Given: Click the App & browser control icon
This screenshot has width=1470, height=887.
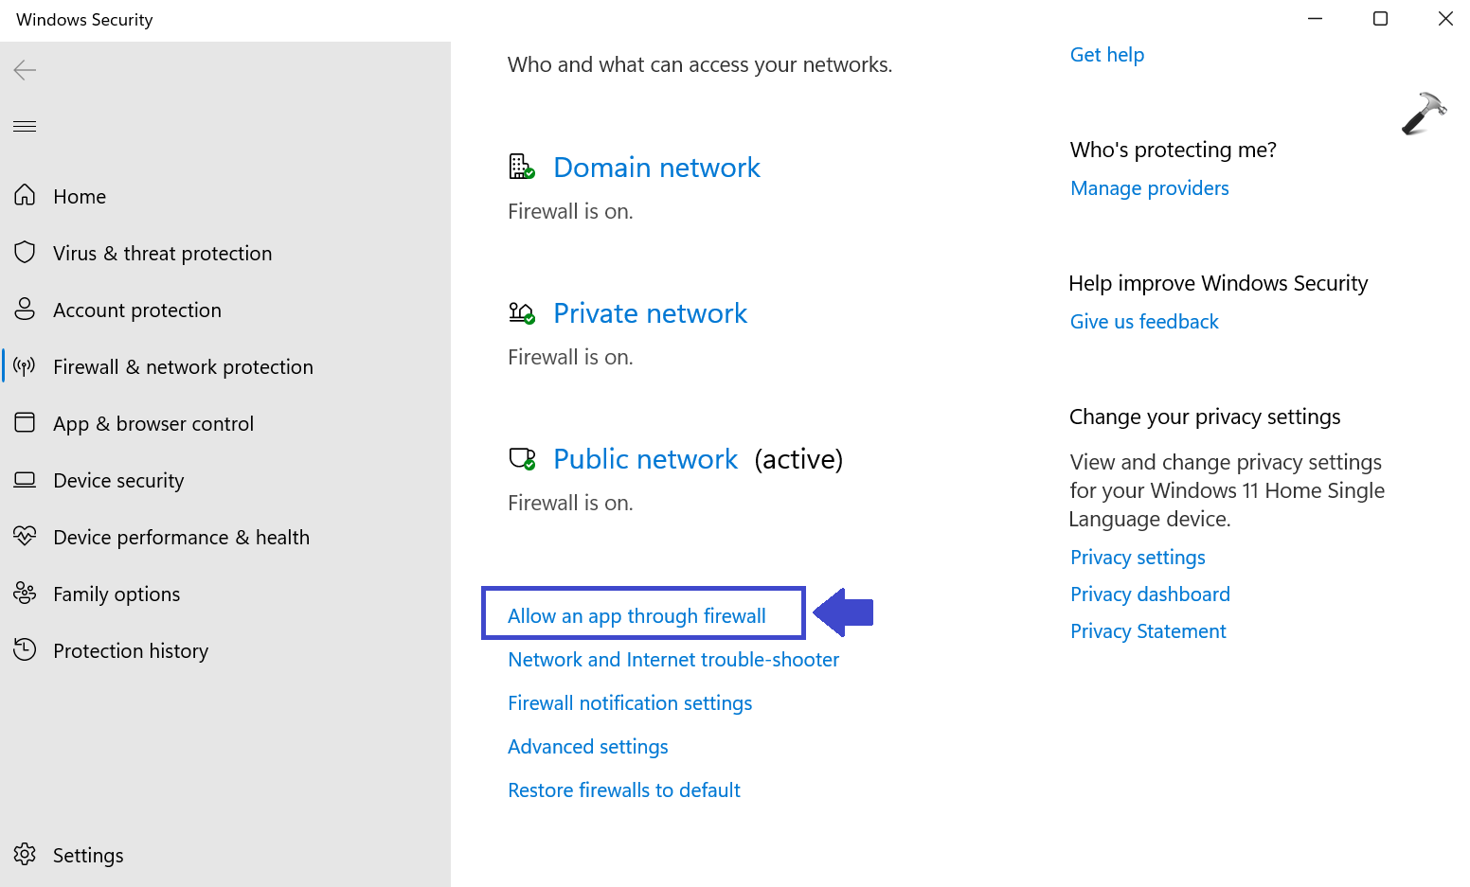Looking at the screenshot, I should point(25,423).
